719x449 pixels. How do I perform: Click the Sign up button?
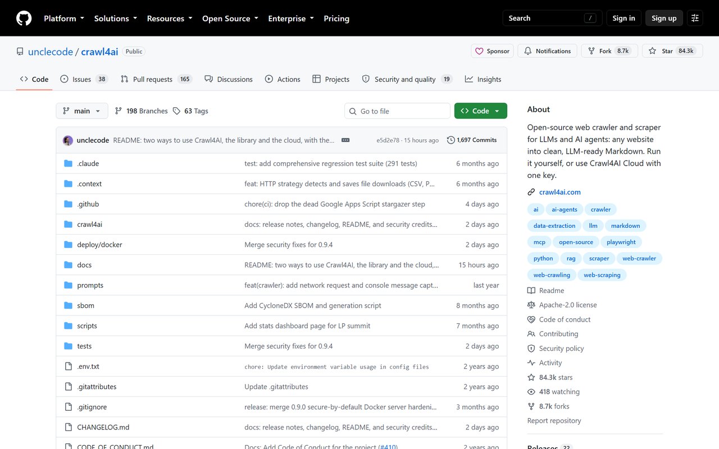(664, 19)
